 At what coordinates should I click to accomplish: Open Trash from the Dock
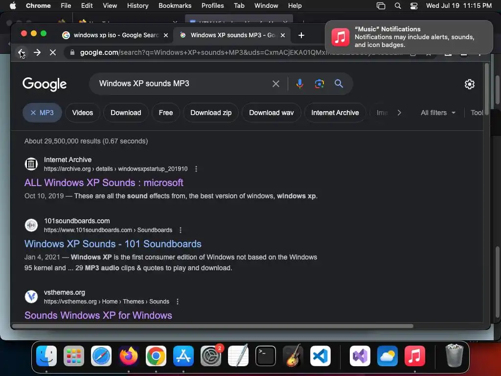(x=454, y=355)
